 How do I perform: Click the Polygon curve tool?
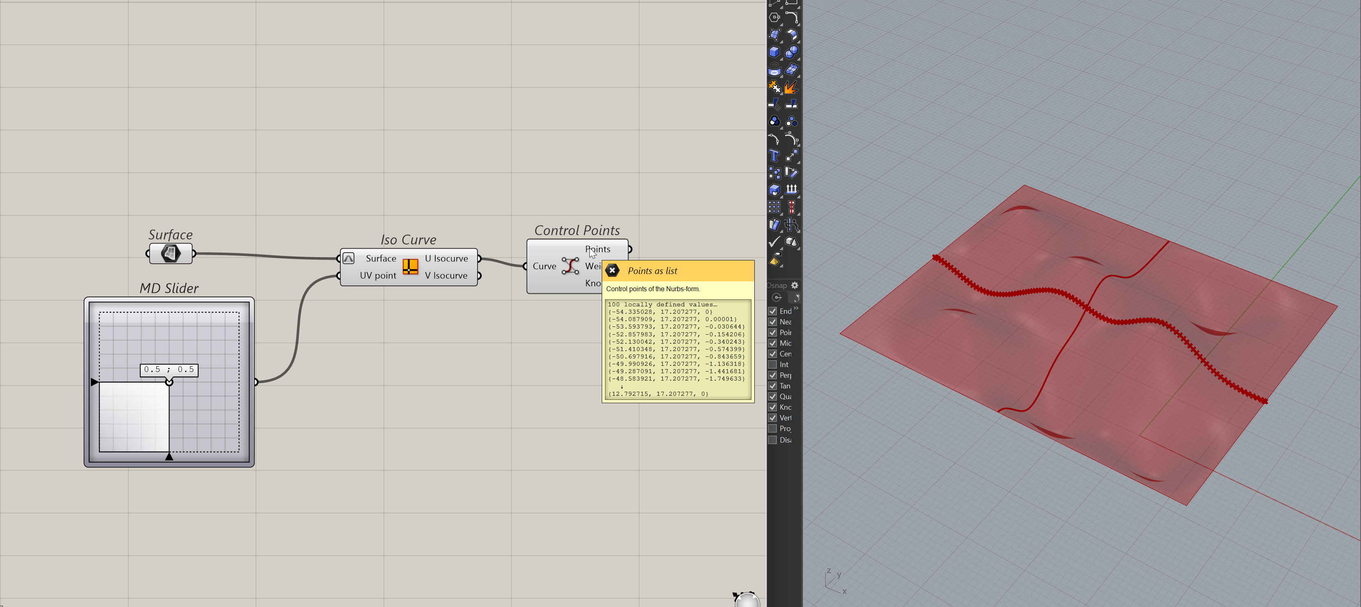coord(774,18)
